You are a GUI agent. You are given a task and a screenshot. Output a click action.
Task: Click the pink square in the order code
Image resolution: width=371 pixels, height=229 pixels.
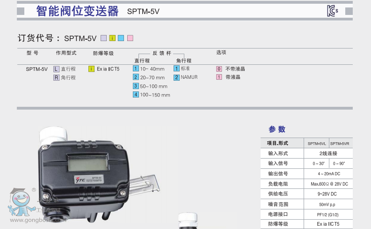click(x=130, y=38)
